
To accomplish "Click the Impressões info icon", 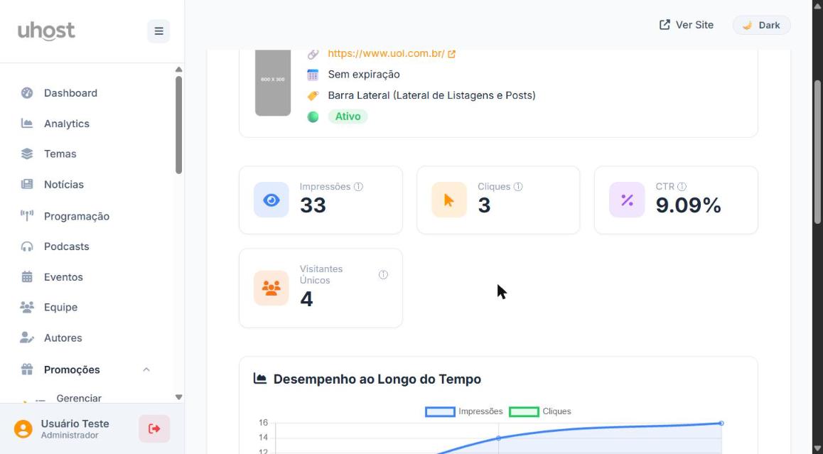I will click(x=358, y=186).
